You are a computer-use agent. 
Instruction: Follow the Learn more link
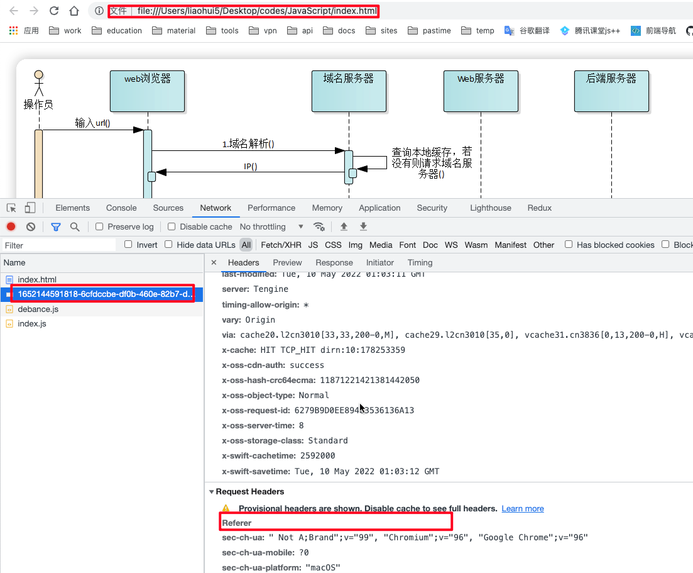click(522, 509)
